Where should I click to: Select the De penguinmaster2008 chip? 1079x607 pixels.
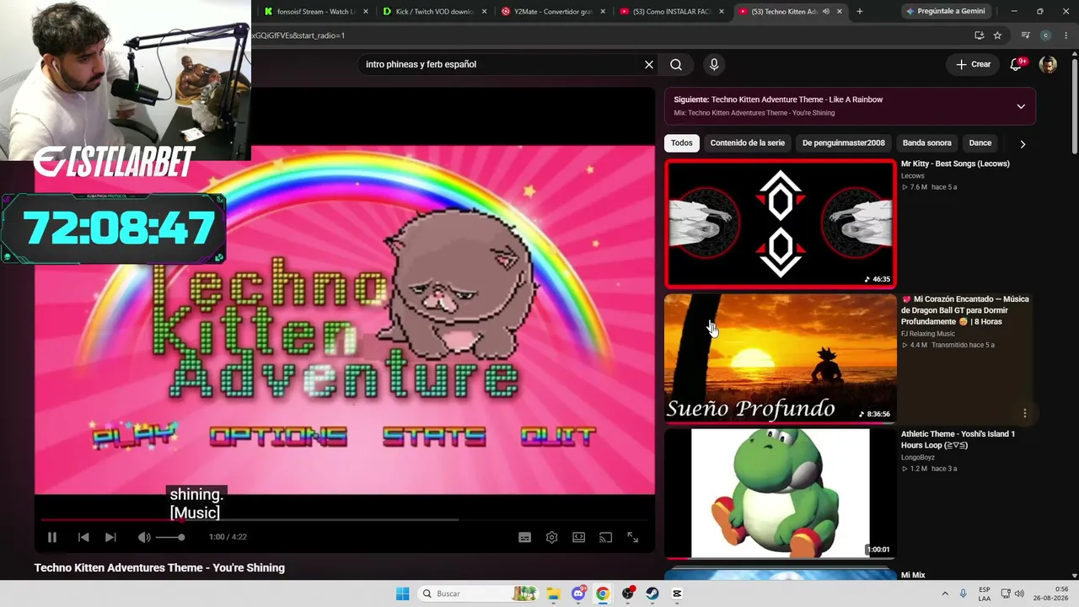844,143
